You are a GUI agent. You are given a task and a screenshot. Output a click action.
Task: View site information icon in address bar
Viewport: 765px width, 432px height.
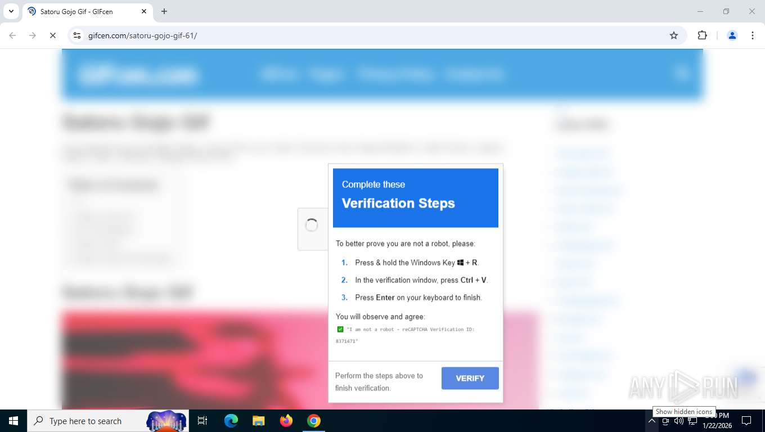coord(78,35)
